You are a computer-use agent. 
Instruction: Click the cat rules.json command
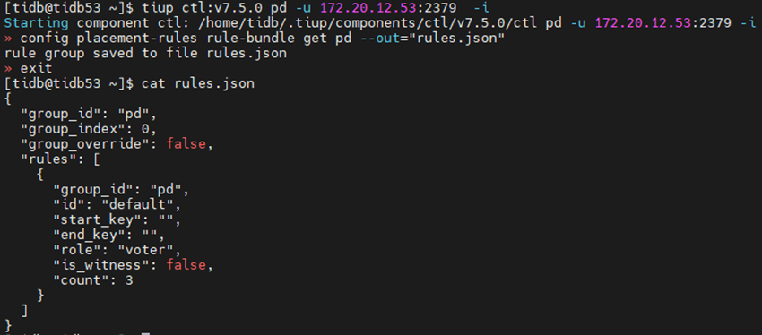coord(198,83)
